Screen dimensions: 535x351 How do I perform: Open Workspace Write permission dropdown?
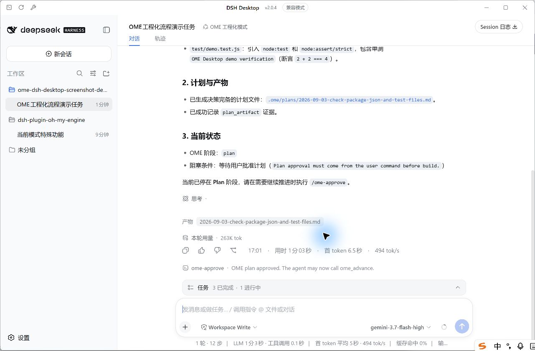click(229, 327)
